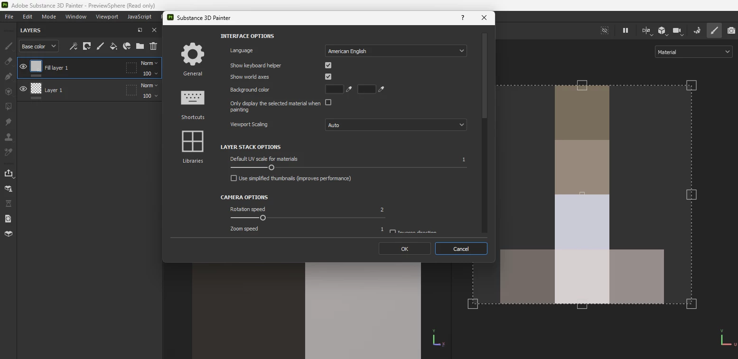Pick second background color with its eyedropper
This screenshot has height=359, width=738.
(381, 89)
